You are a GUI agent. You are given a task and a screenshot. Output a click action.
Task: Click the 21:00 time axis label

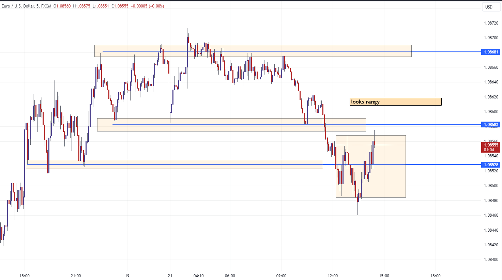76,276
